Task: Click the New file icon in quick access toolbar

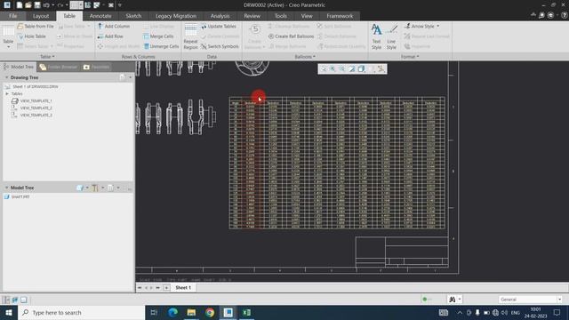Action: click(x=20, y=5)
